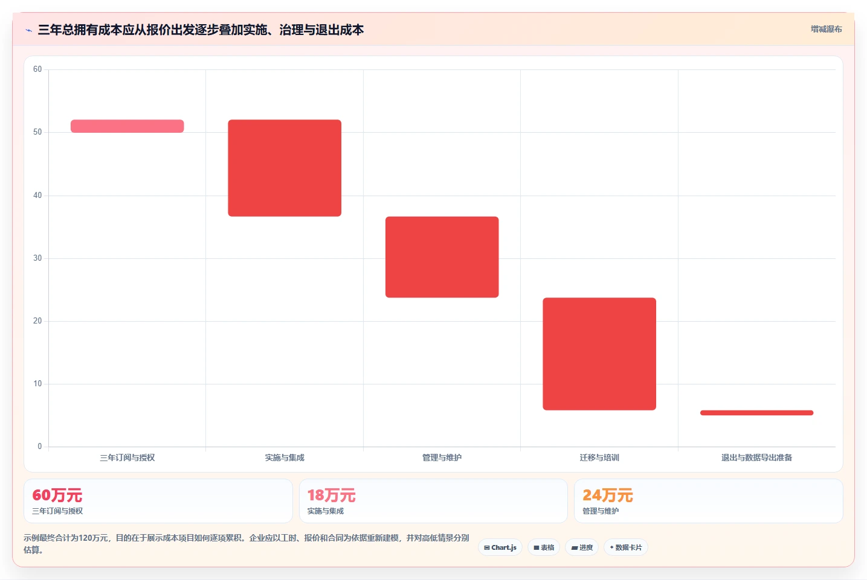This screenshot has width=867, height=580.
Task: Click the y-axis value 10
Action: 37,384
